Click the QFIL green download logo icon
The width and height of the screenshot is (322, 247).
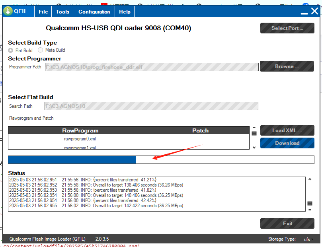[8, 11]
